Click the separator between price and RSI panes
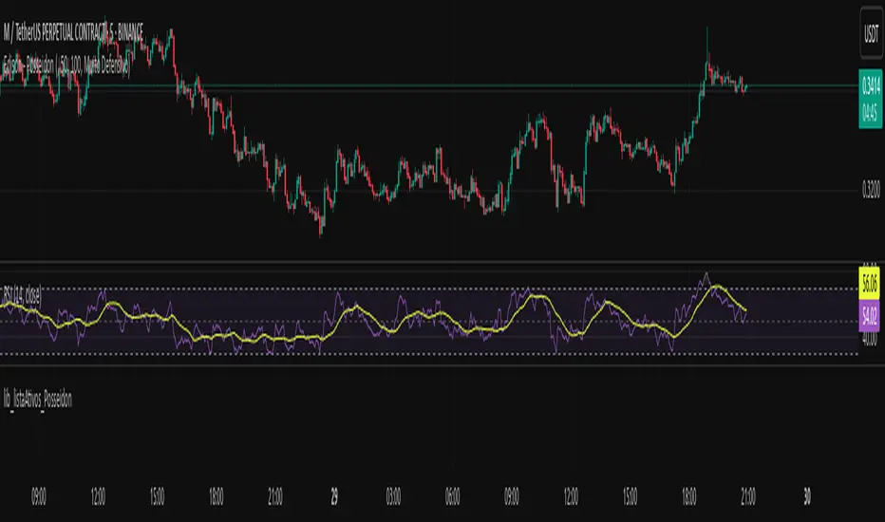 click(x=429, y=262)
